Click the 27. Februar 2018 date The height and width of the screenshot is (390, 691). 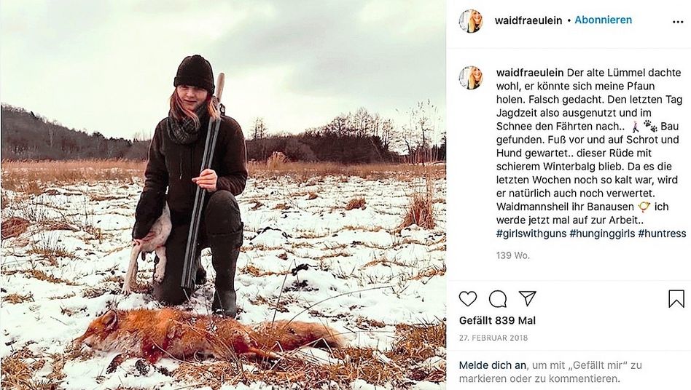493,338
